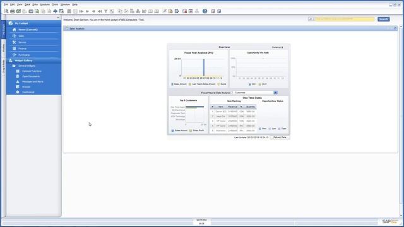Click the Open Documents widget icon
The image size is (404, 227).
pos(18,76)
